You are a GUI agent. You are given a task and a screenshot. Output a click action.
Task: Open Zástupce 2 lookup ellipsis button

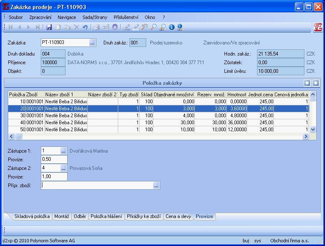click(x=63, y=168)
